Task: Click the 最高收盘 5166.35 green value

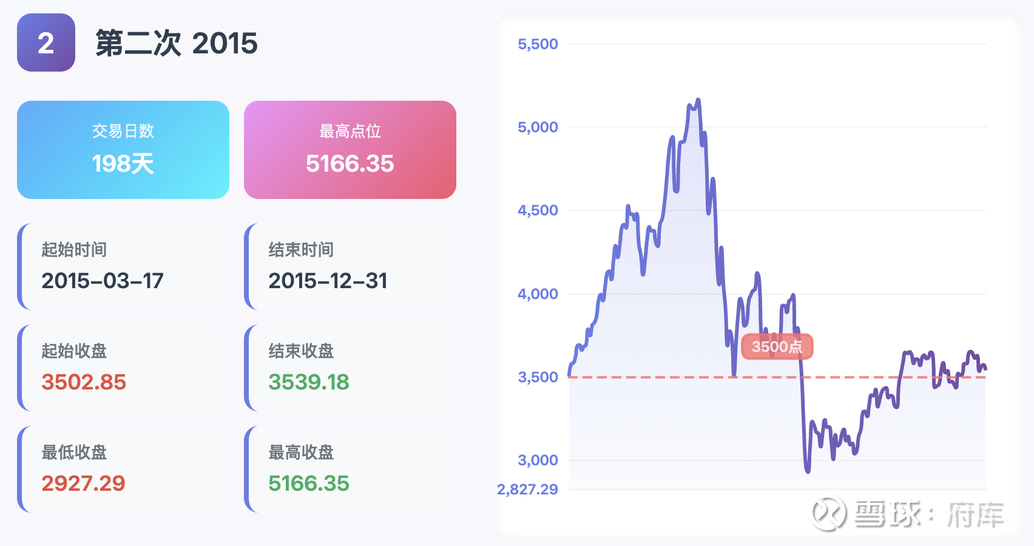Action: (309, 484)
